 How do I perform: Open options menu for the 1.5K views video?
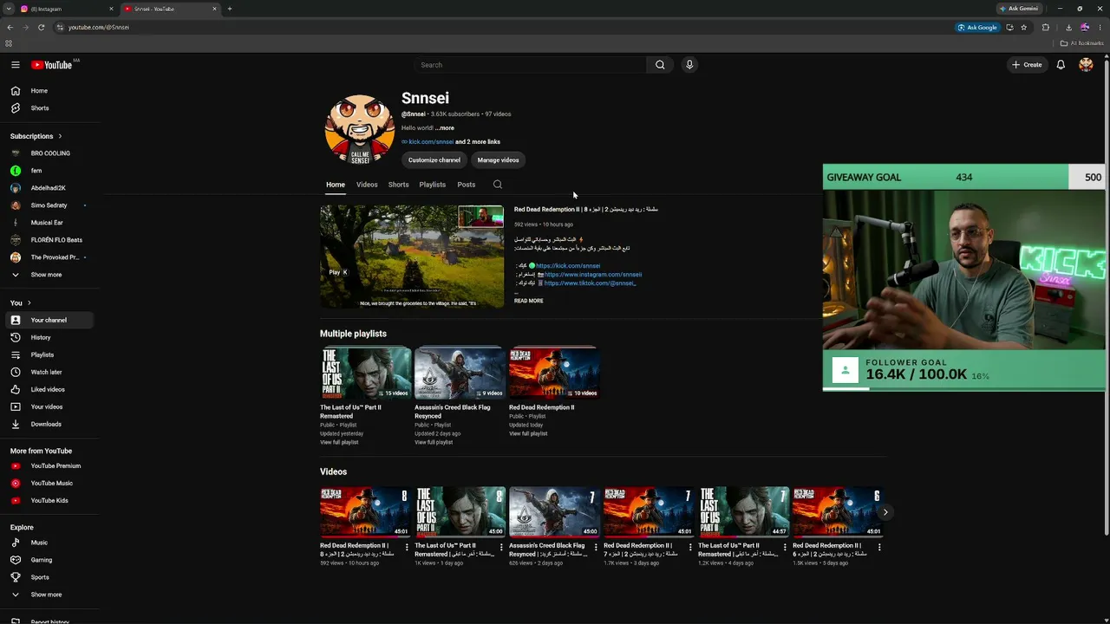pyautogui.click(x=879, y=547)
